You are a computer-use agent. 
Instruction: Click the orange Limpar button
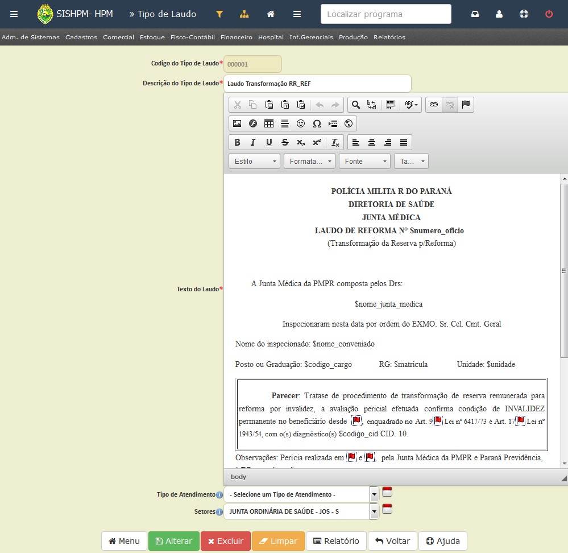(x=278, y=540)
